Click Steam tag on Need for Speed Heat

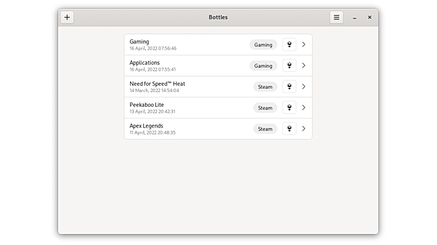[x=265, y=87]
